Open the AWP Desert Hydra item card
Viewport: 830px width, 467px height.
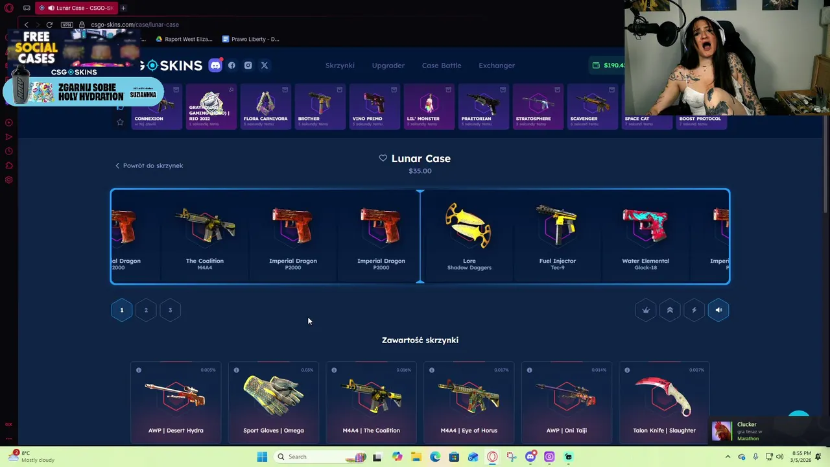pos(176,402)
